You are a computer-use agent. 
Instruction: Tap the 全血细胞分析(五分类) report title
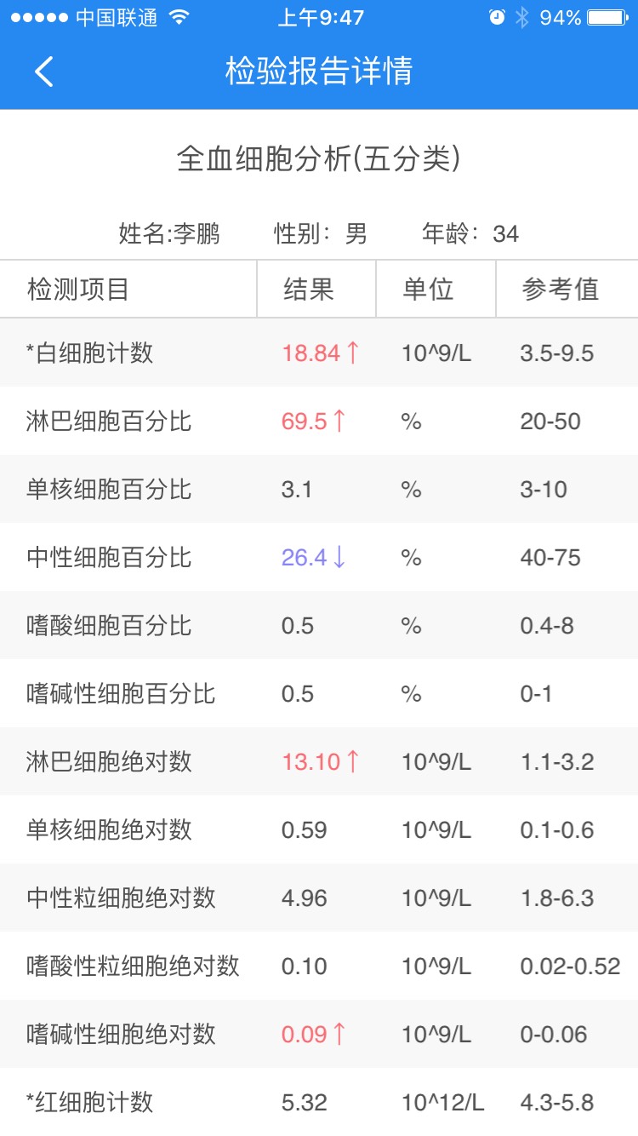coord(319,158)
